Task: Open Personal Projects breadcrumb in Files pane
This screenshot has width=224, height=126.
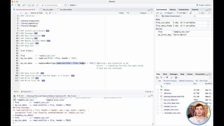Action: point(170,81)
